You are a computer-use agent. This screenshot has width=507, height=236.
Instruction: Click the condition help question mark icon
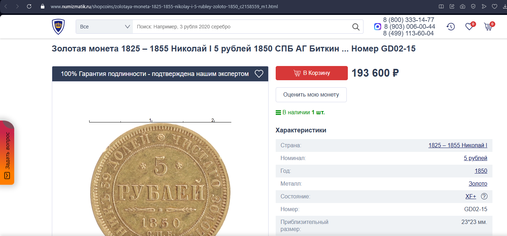[x=484, y=196]
